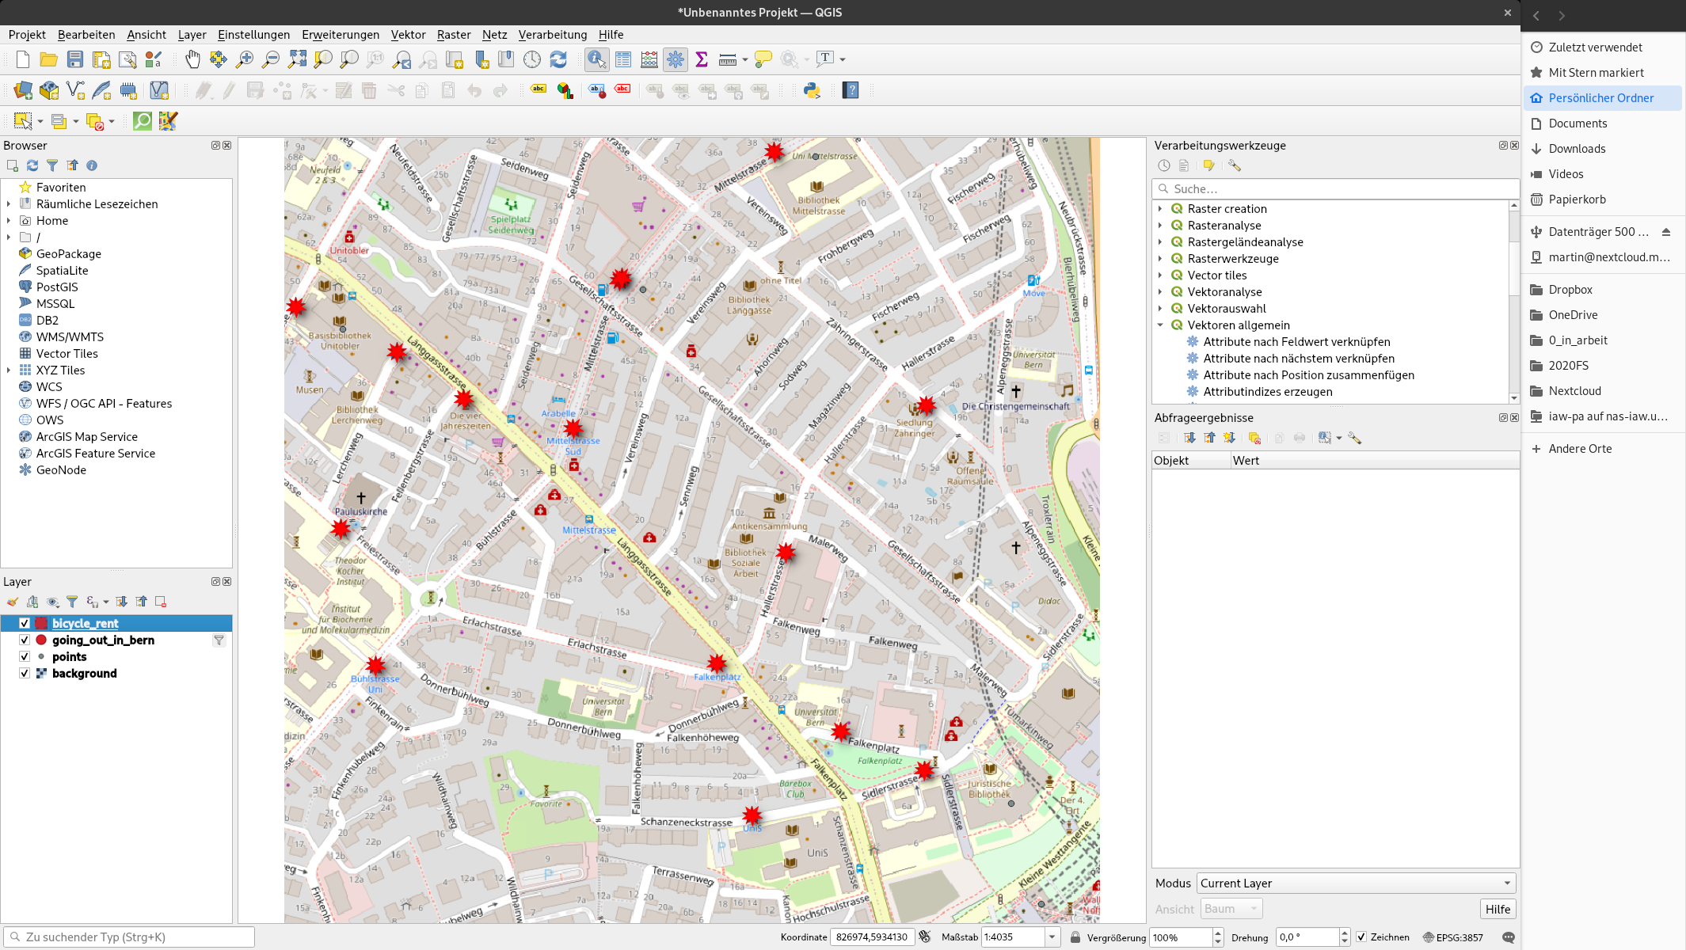The width and height of the screenshot is (1686, 950).
Task: Toggle the Zeichnen render checkbox
Action: [1362, 937]
